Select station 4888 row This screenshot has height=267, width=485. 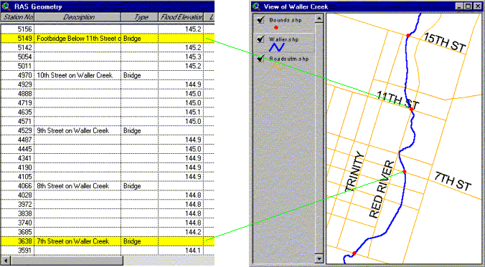pos(108,94)
